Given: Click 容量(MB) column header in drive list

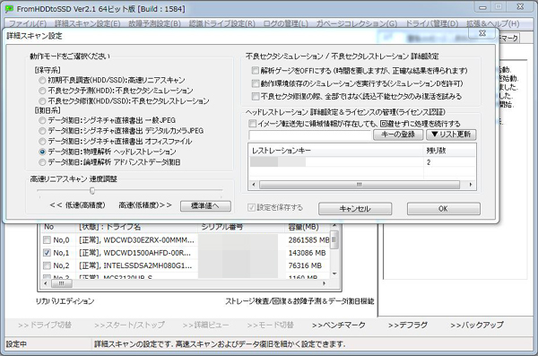Looking at the screenshot, I should 303,227.
